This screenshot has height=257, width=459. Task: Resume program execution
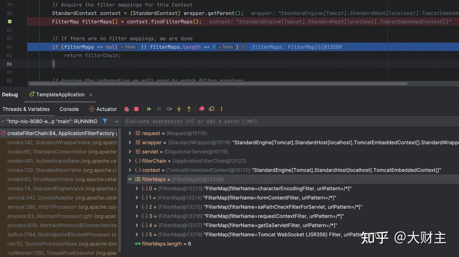click(x=149, y=109)
